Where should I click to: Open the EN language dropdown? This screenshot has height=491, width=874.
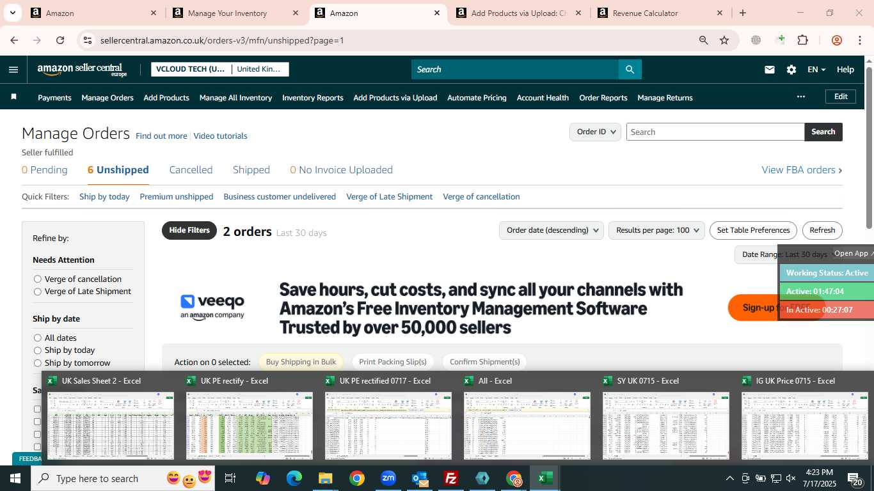tap(816, 70)
